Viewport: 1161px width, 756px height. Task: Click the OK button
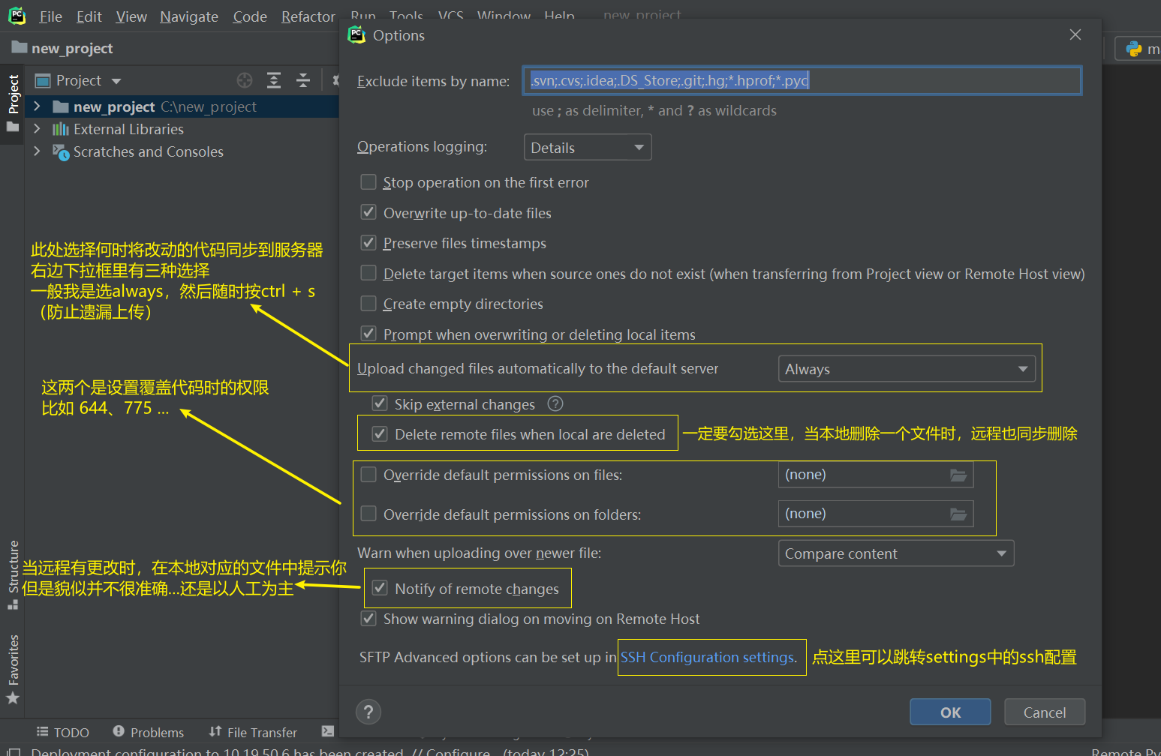pos(949,712)
